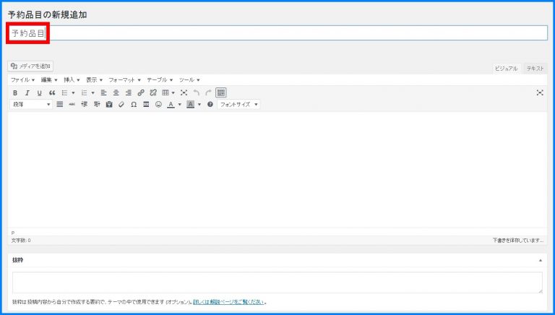The width and height of the screenshot is (555, 315).
Task: Enable distraction-free writing mode at right
Action: pyautogui.click(x=540, y=92)
